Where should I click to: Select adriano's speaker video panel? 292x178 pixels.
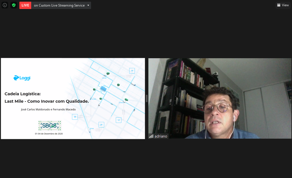coord(220,98)
